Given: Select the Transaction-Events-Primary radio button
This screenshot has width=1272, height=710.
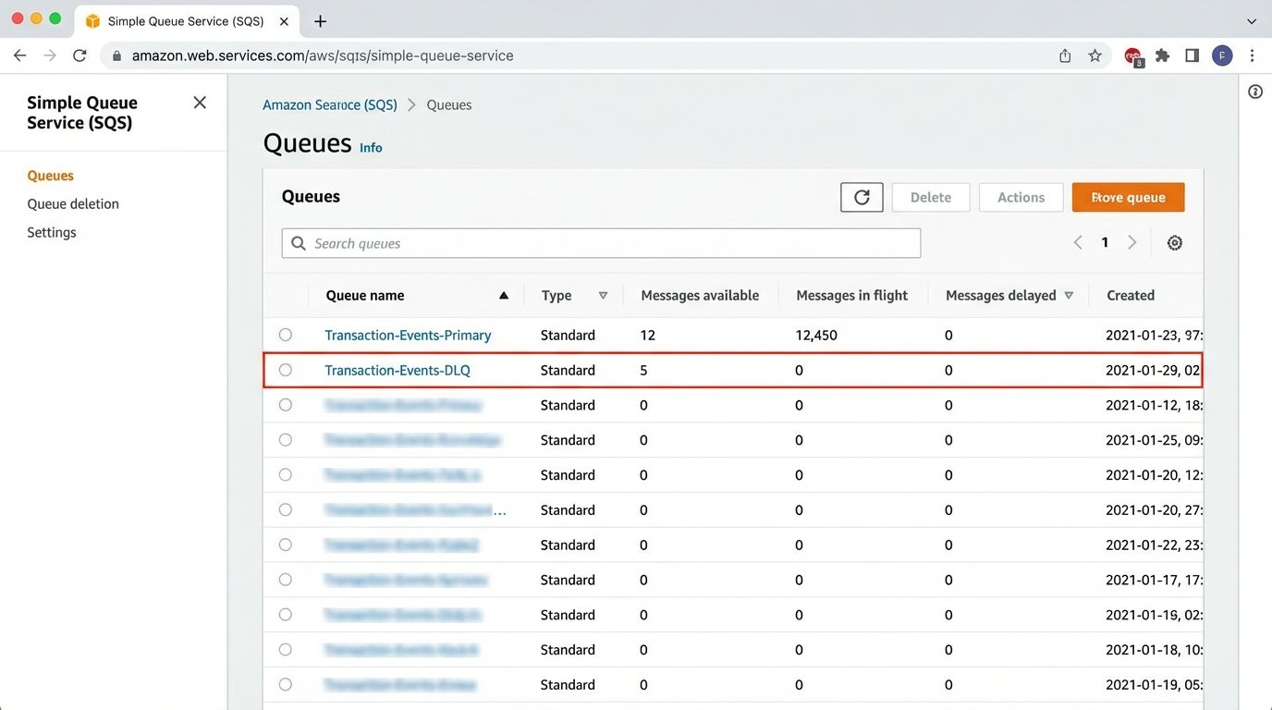Looking at the screenshot, I should point(285,335).
